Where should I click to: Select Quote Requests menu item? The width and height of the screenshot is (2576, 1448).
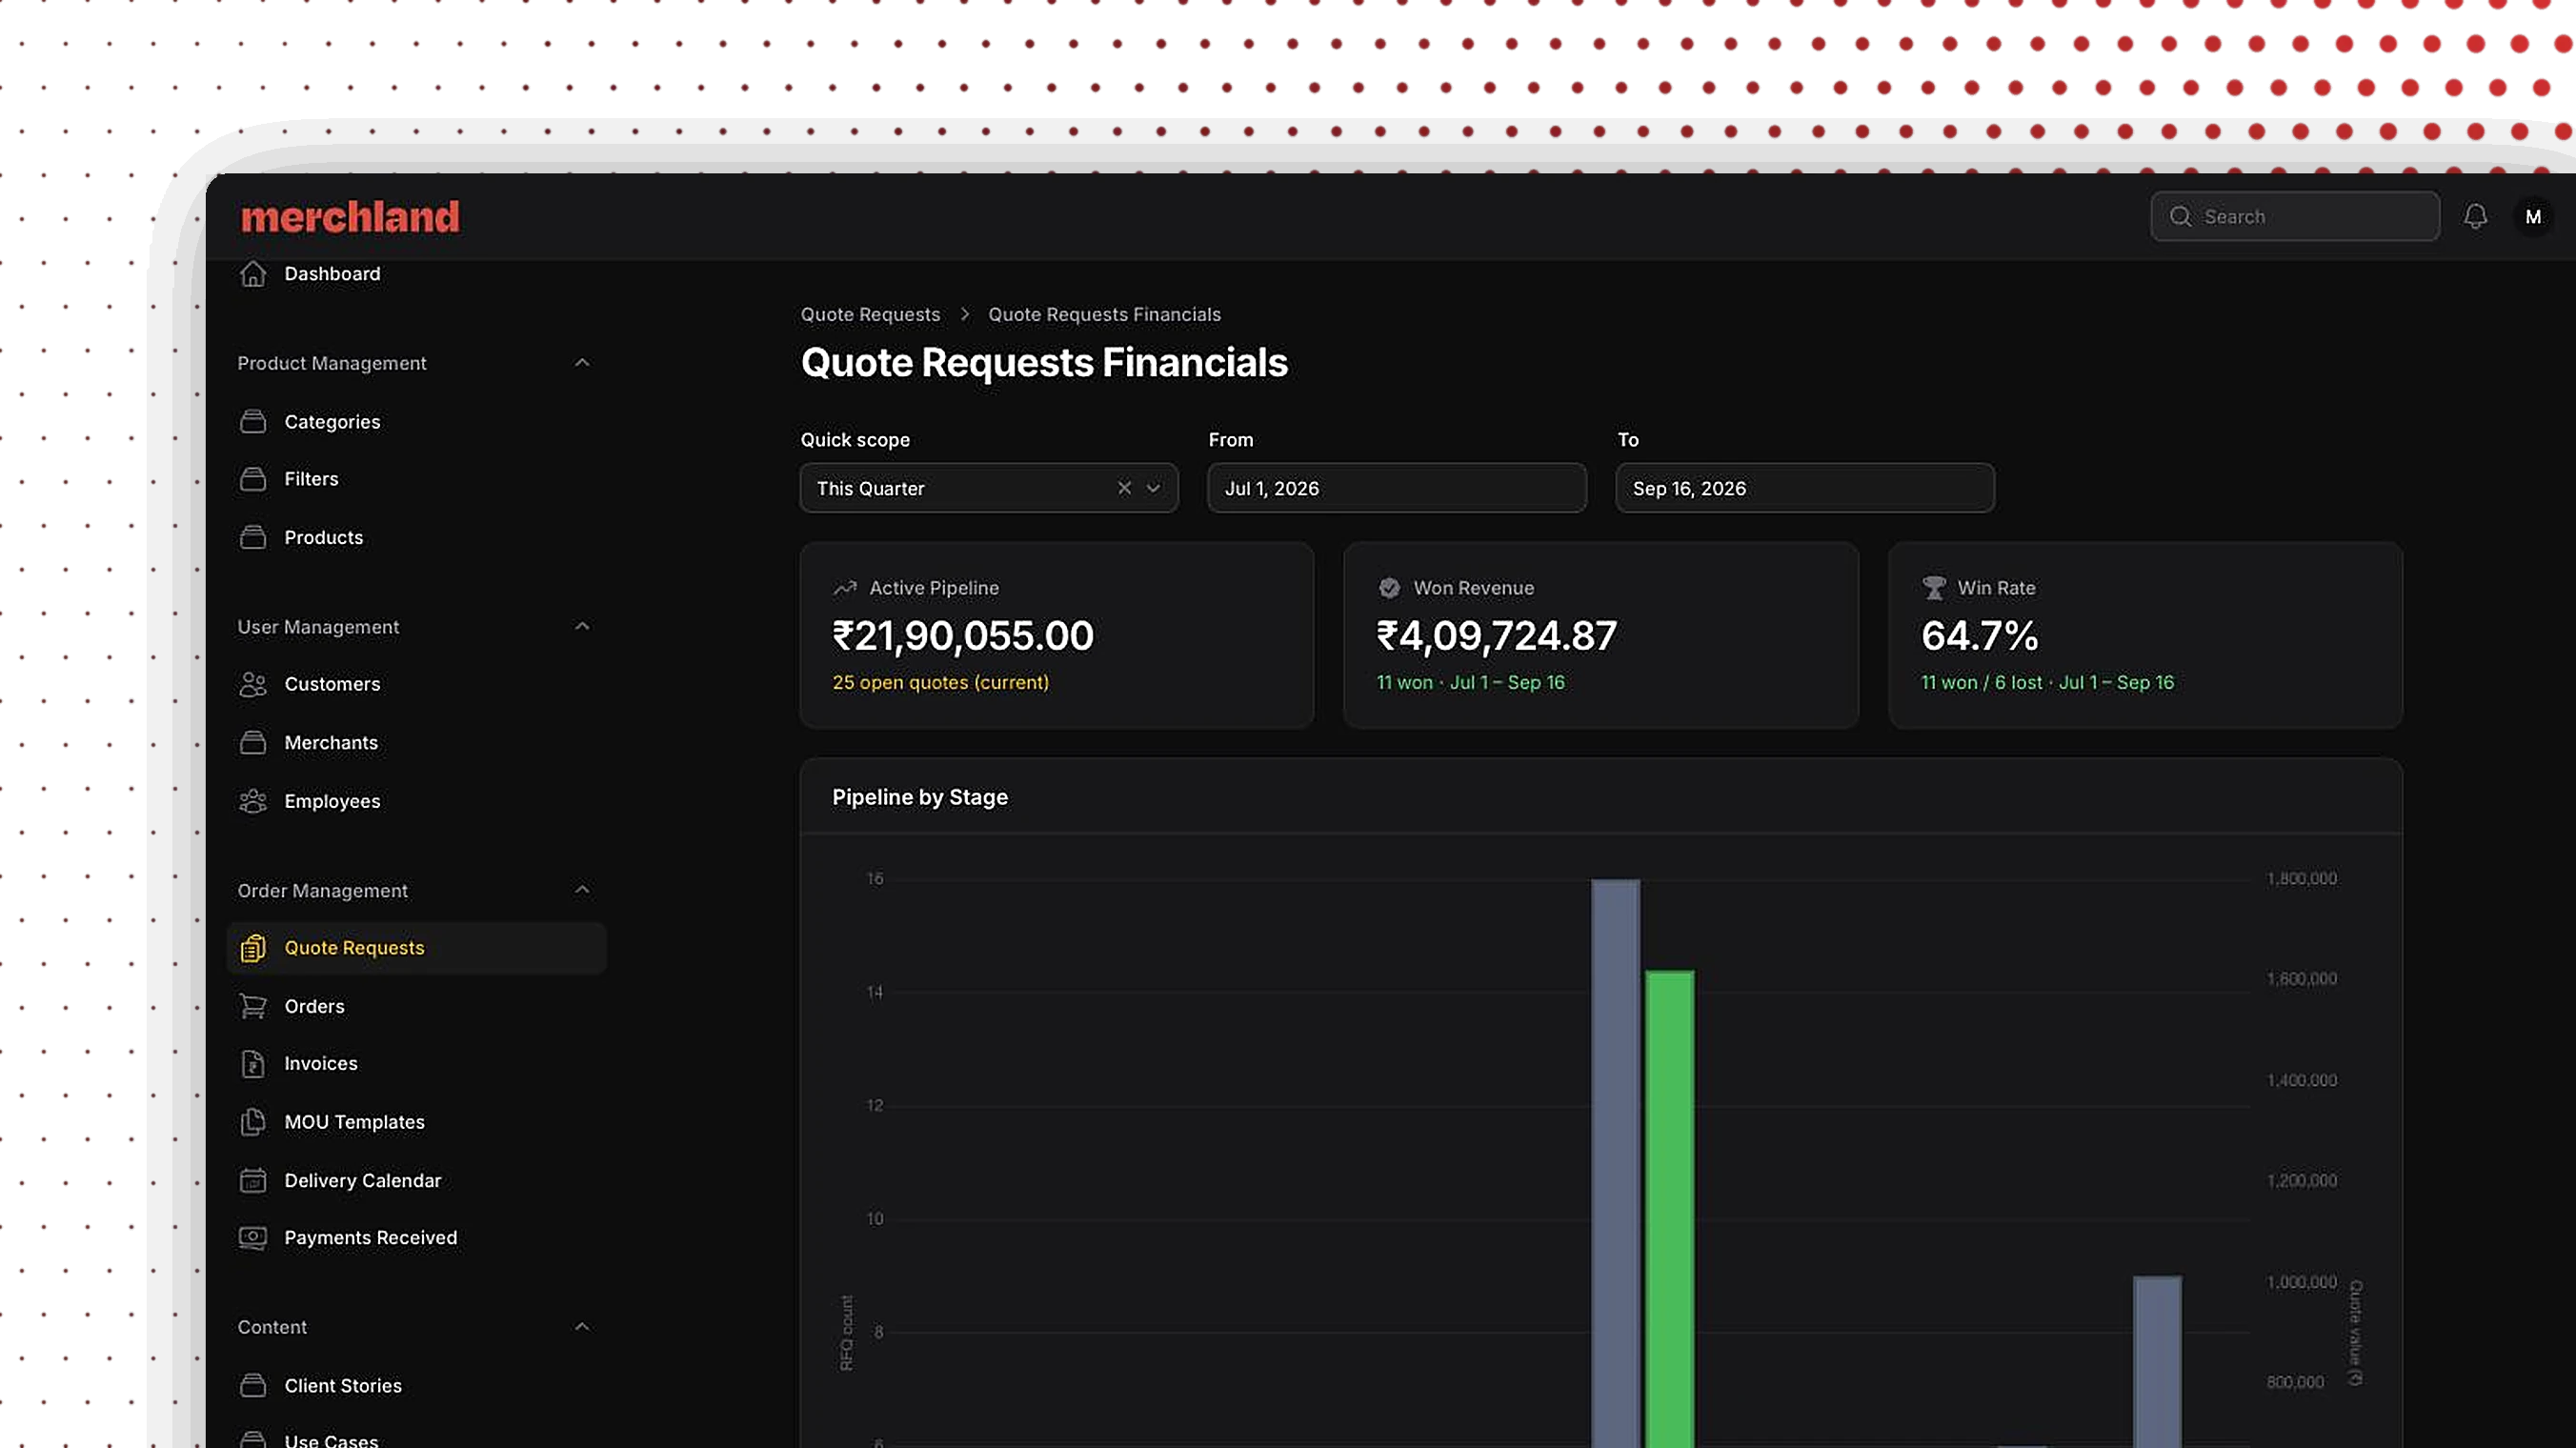[416, 948]
